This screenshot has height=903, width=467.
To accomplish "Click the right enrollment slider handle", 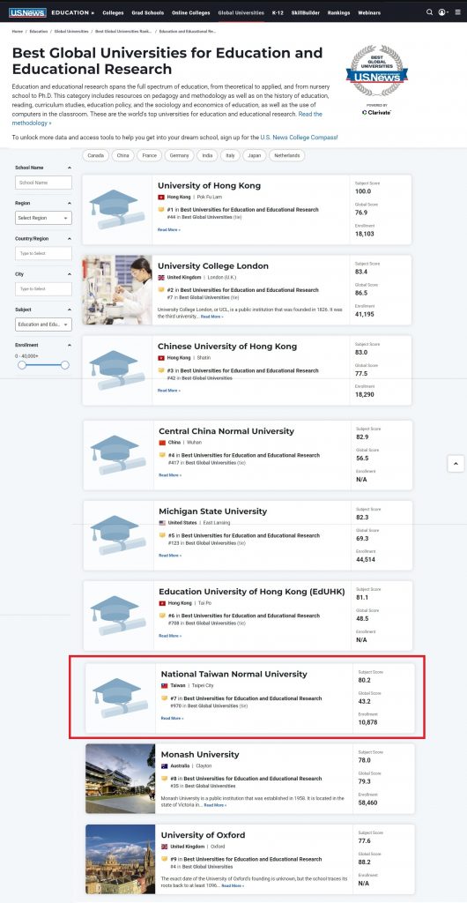I will tap(65, 365).
